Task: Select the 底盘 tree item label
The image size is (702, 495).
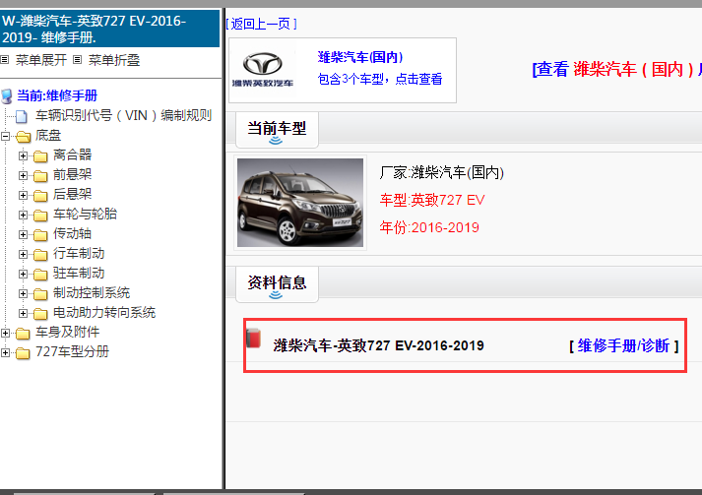Action: click(48, 135)
